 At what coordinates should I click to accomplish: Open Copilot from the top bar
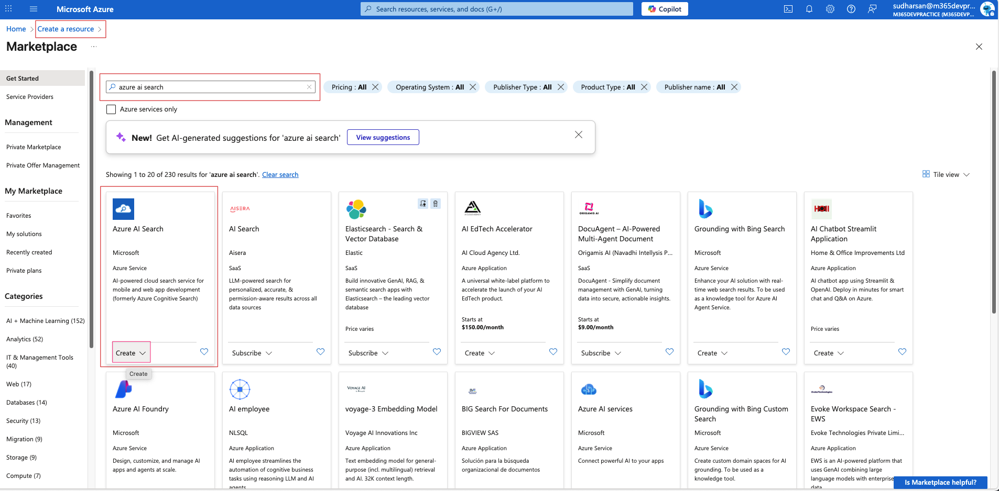click(664, 9)
